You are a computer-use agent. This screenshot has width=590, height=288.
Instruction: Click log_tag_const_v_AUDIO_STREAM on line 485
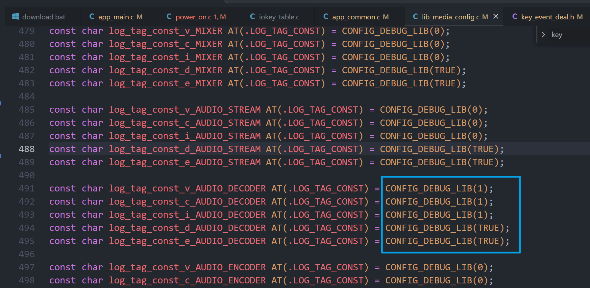[x=185, y=110]
